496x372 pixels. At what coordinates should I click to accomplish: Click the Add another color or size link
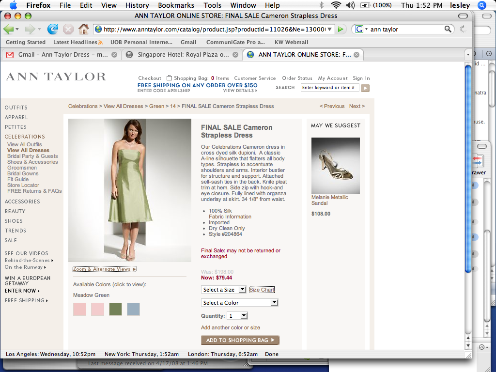(x=231, y=328)
